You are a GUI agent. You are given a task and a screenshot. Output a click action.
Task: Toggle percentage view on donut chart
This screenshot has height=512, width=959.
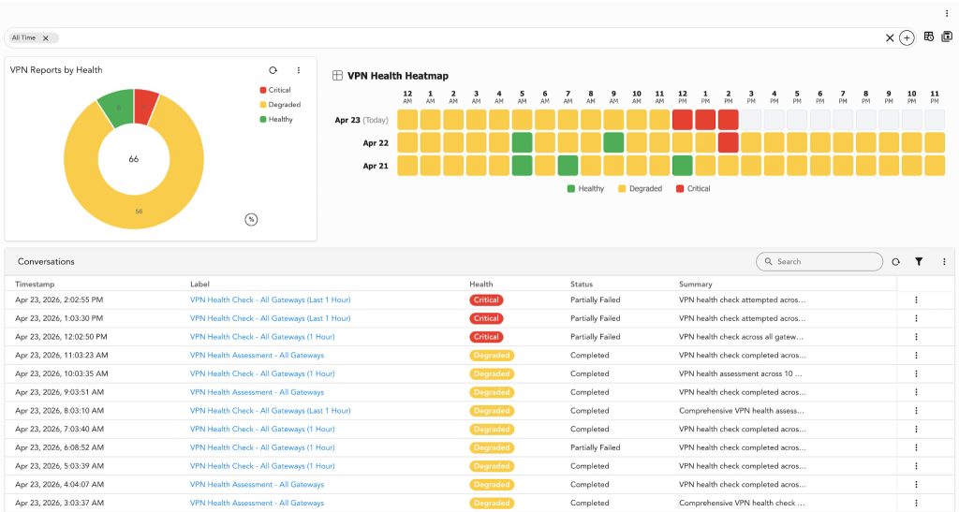coord(251,219)
